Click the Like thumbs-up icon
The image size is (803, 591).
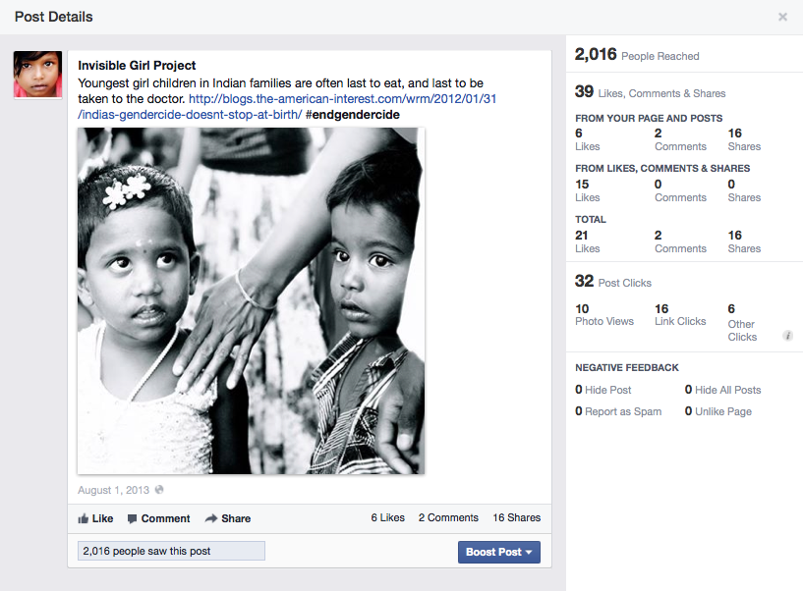point(83,519)
